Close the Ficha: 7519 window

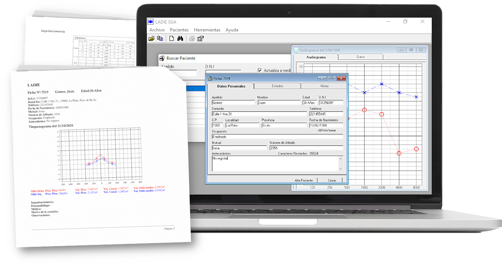341,78
